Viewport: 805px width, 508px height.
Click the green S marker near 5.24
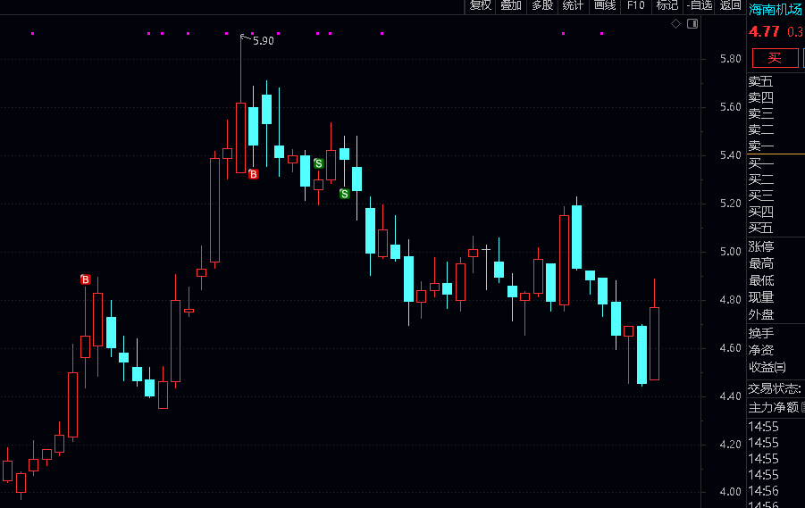click(345, 194)
